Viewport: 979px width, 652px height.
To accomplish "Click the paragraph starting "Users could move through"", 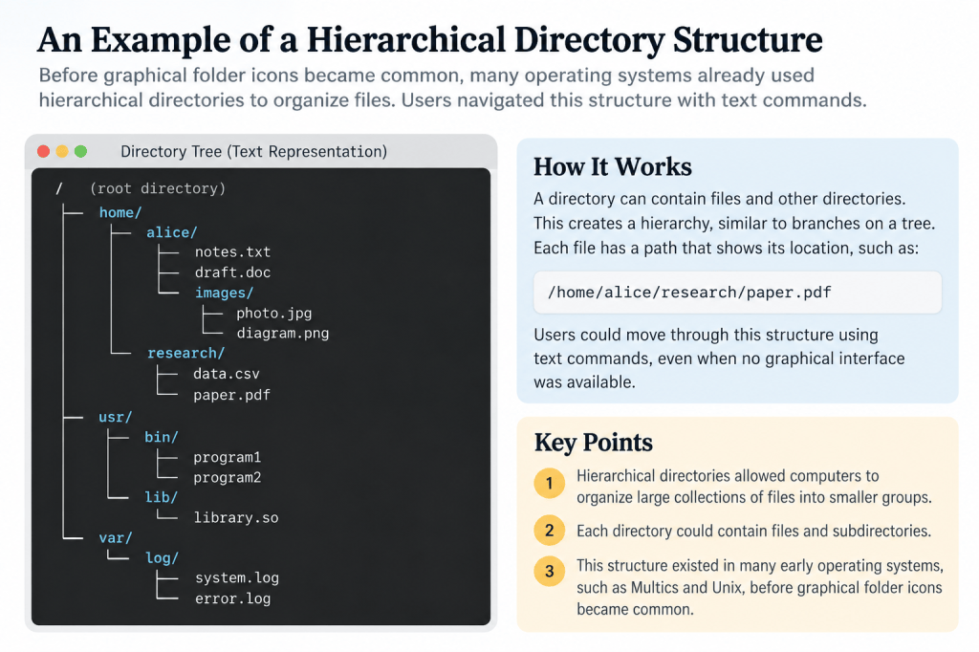I will point(719,358).
